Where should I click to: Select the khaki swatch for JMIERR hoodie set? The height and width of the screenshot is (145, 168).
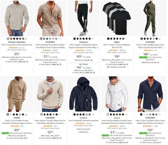(7, 114)
